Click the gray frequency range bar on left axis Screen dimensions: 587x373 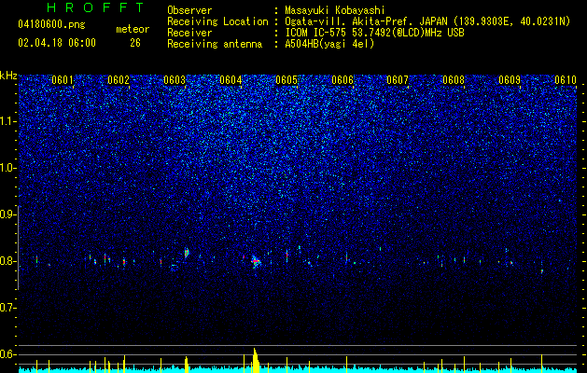coord(19,247)
